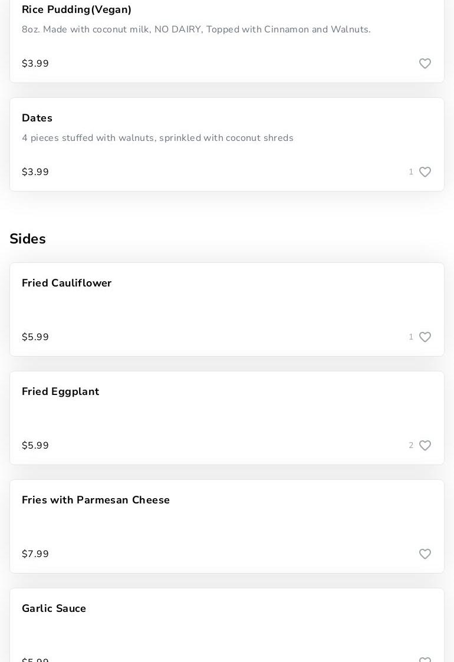
Task: Open Fries with Parmesan Cheese details
Action: coord(96,500)
